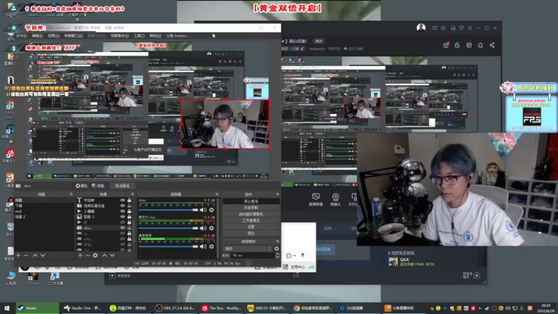This screenshot has width=558, height=314.
Task: Remove selected source with minus icon
Action: pos(88,255)
